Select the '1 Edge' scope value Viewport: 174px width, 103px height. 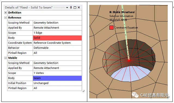pyautogui.click(x=57, y=33)
